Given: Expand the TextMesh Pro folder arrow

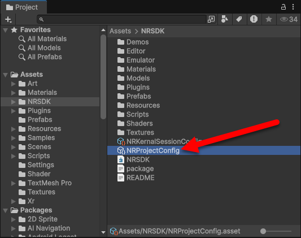Looking at the screenshot, I should tap(13, 183).
